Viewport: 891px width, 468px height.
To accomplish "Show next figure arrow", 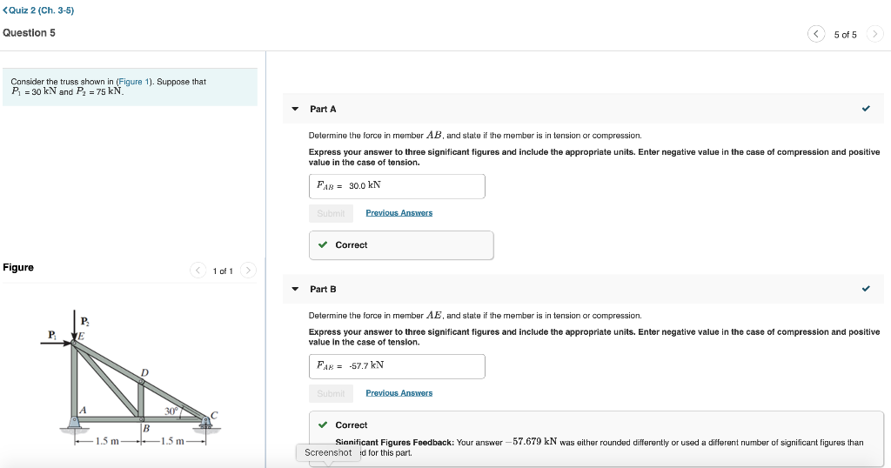I will point(248,271).
